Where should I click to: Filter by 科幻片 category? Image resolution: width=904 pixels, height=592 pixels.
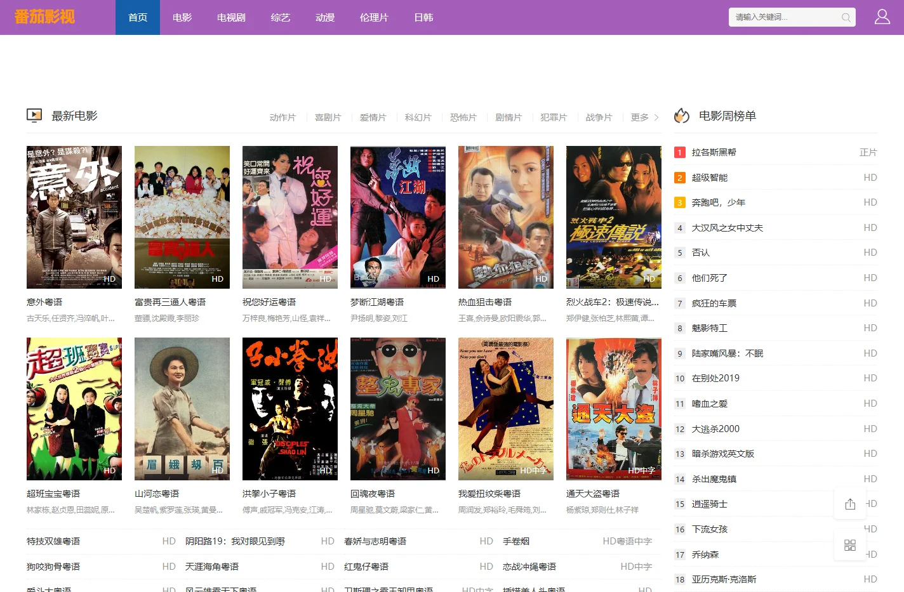pyautogui.click(x=418, y=117)
